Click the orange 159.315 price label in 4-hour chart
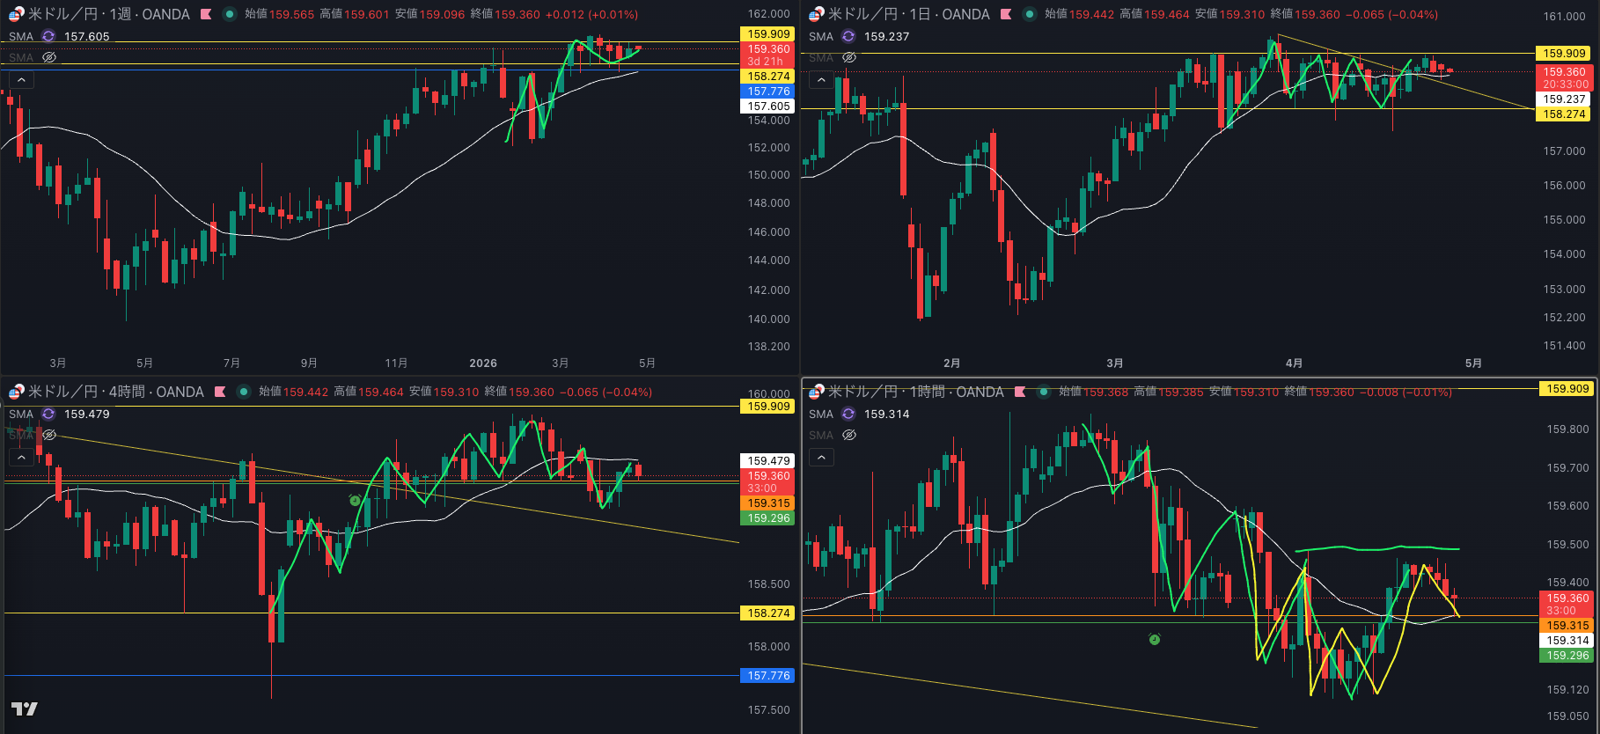The width and height of the screenshot is (1600, 734). (x=768, y=503)
